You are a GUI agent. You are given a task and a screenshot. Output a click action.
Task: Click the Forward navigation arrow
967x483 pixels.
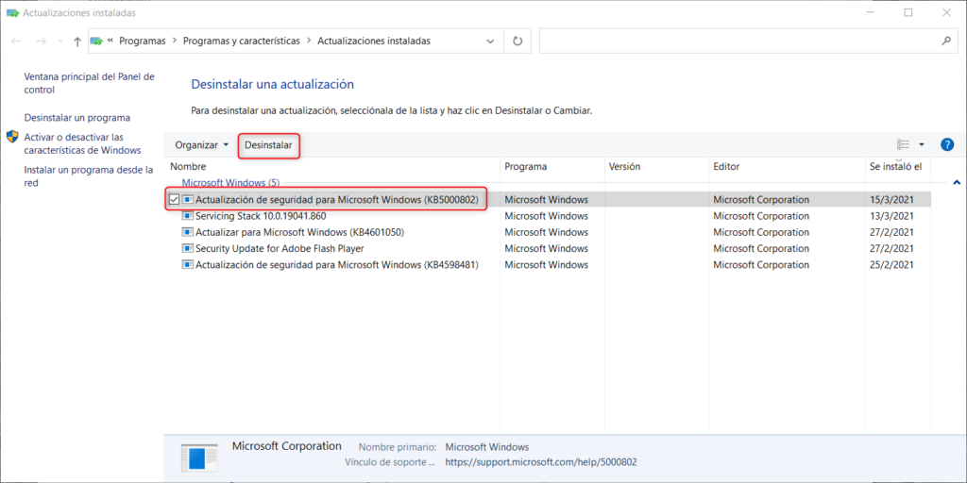click(x=42, y=42)
